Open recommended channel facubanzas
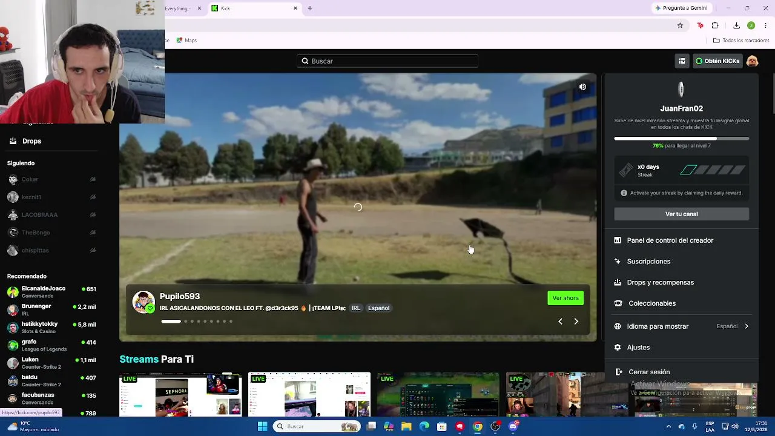Viewport: 775px width, 436px height. [51, 398]
